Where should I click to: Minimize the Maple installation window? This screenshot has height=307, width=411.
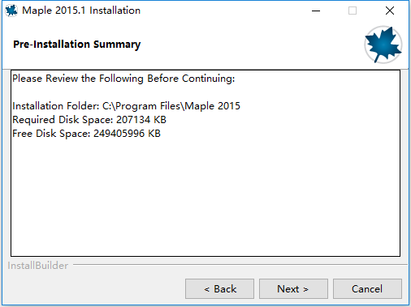(x=316, y=11)
